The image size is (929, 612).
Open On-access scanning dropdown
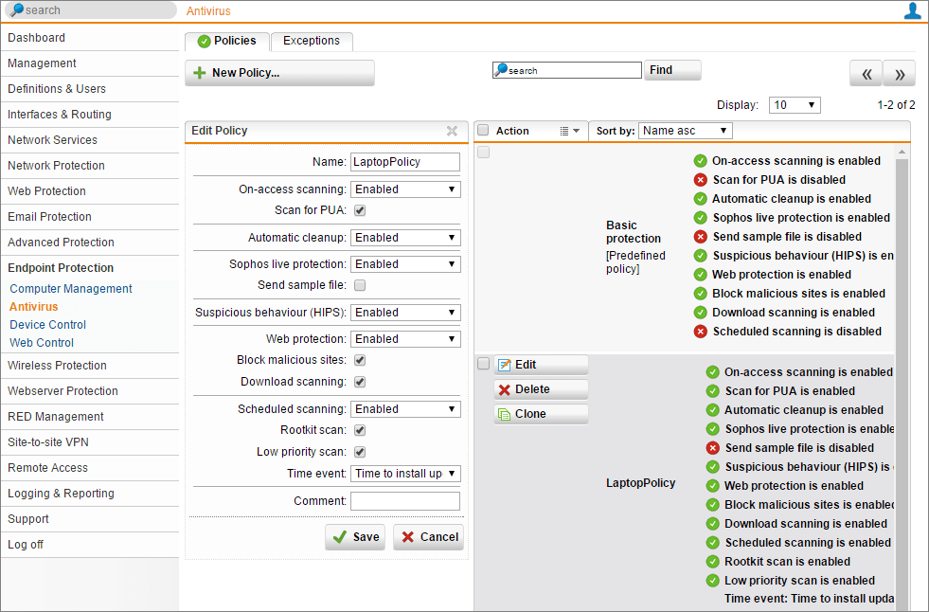click(x=405, y=189)
